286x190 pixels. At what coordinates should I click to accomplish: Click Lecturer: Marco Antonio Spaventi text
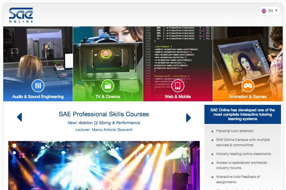104,130
